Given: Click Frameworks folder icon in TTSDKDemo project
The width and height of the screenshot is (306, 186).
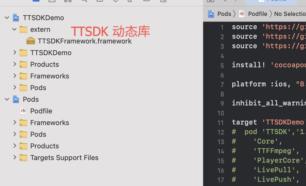Looking at the screenshot, I should click(x=23, y=76).
